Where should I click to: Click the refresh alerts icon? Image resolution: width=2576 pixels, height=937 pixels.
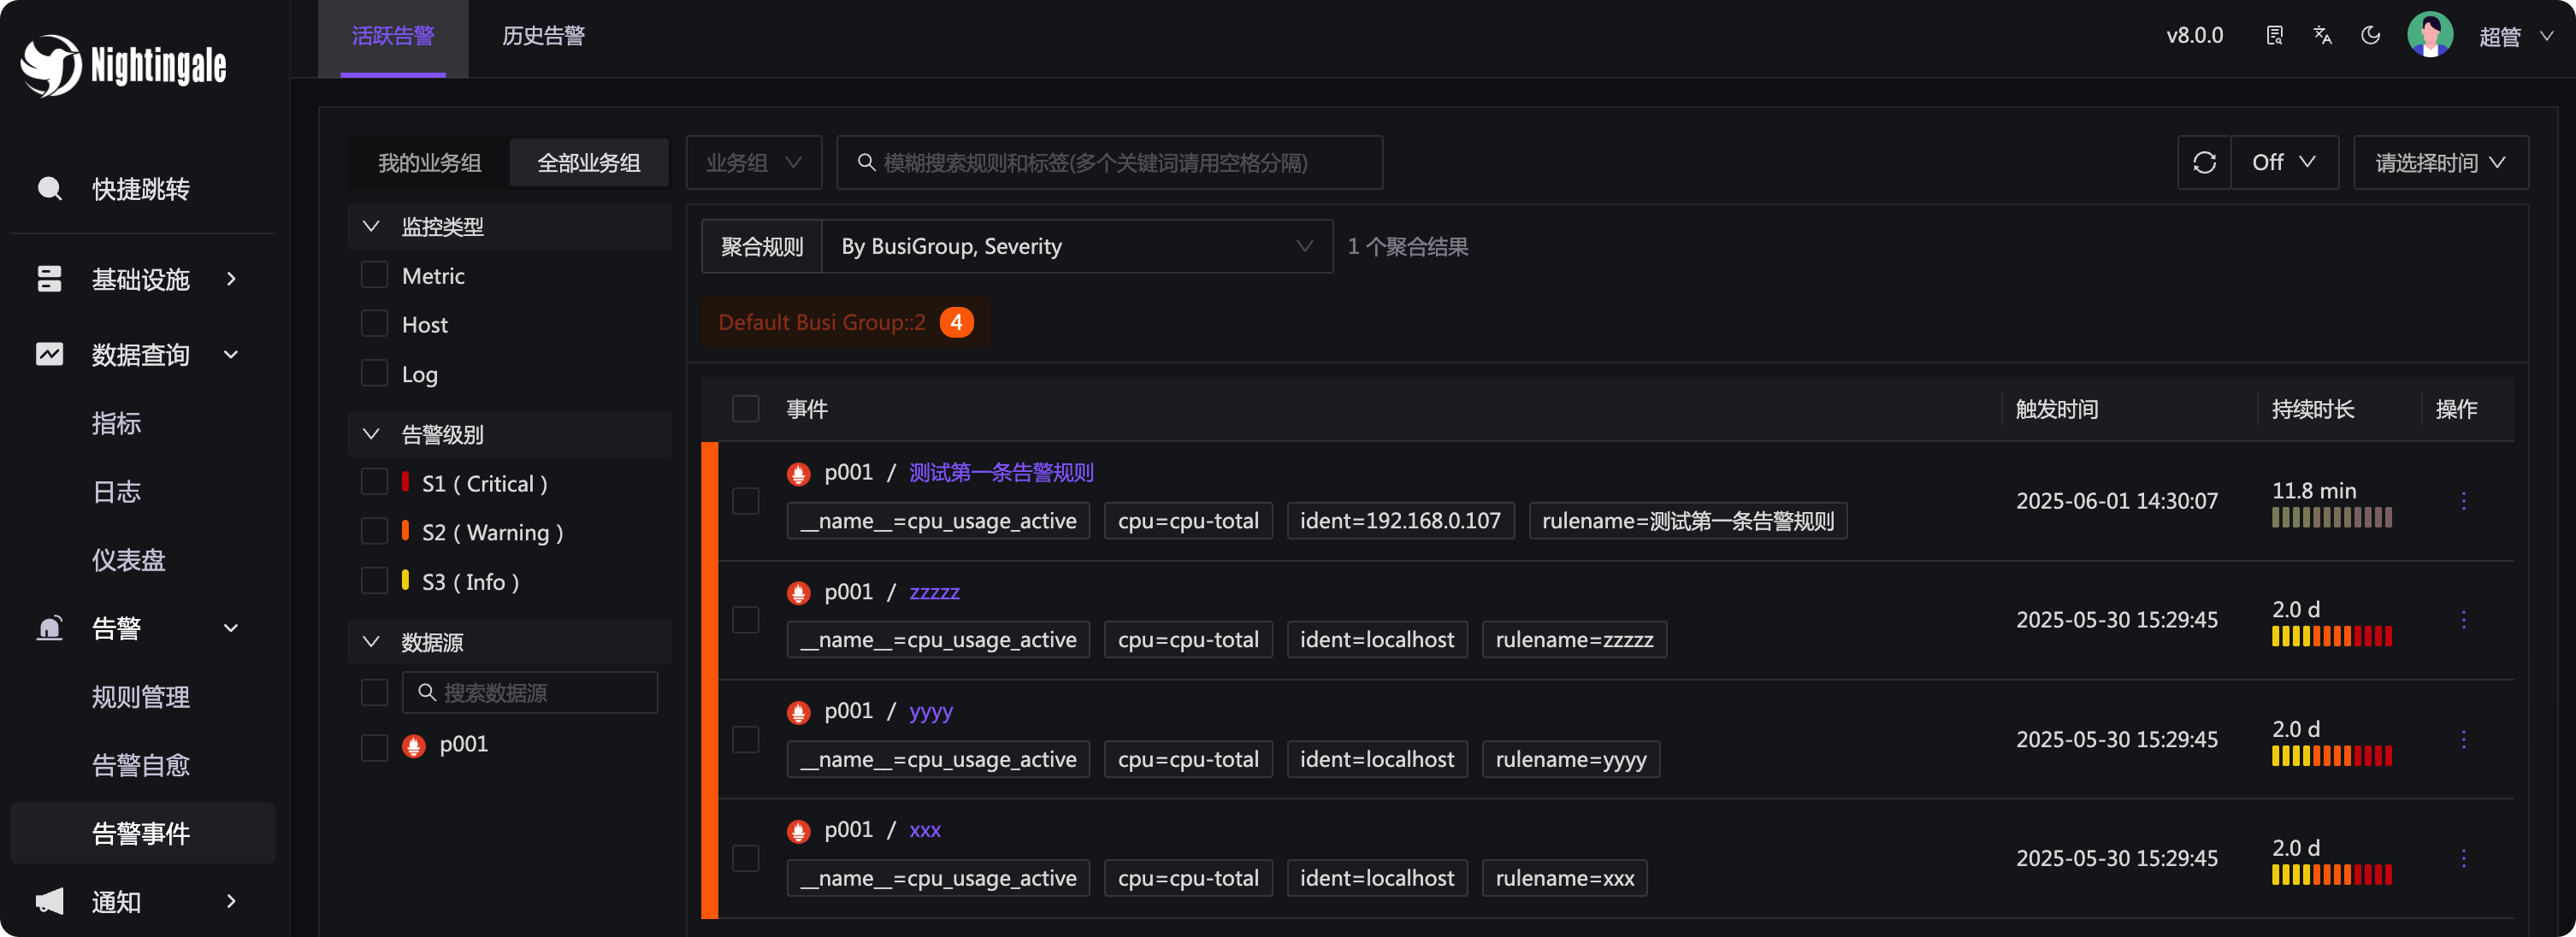pyautogui.click(x=2204, y=162)
